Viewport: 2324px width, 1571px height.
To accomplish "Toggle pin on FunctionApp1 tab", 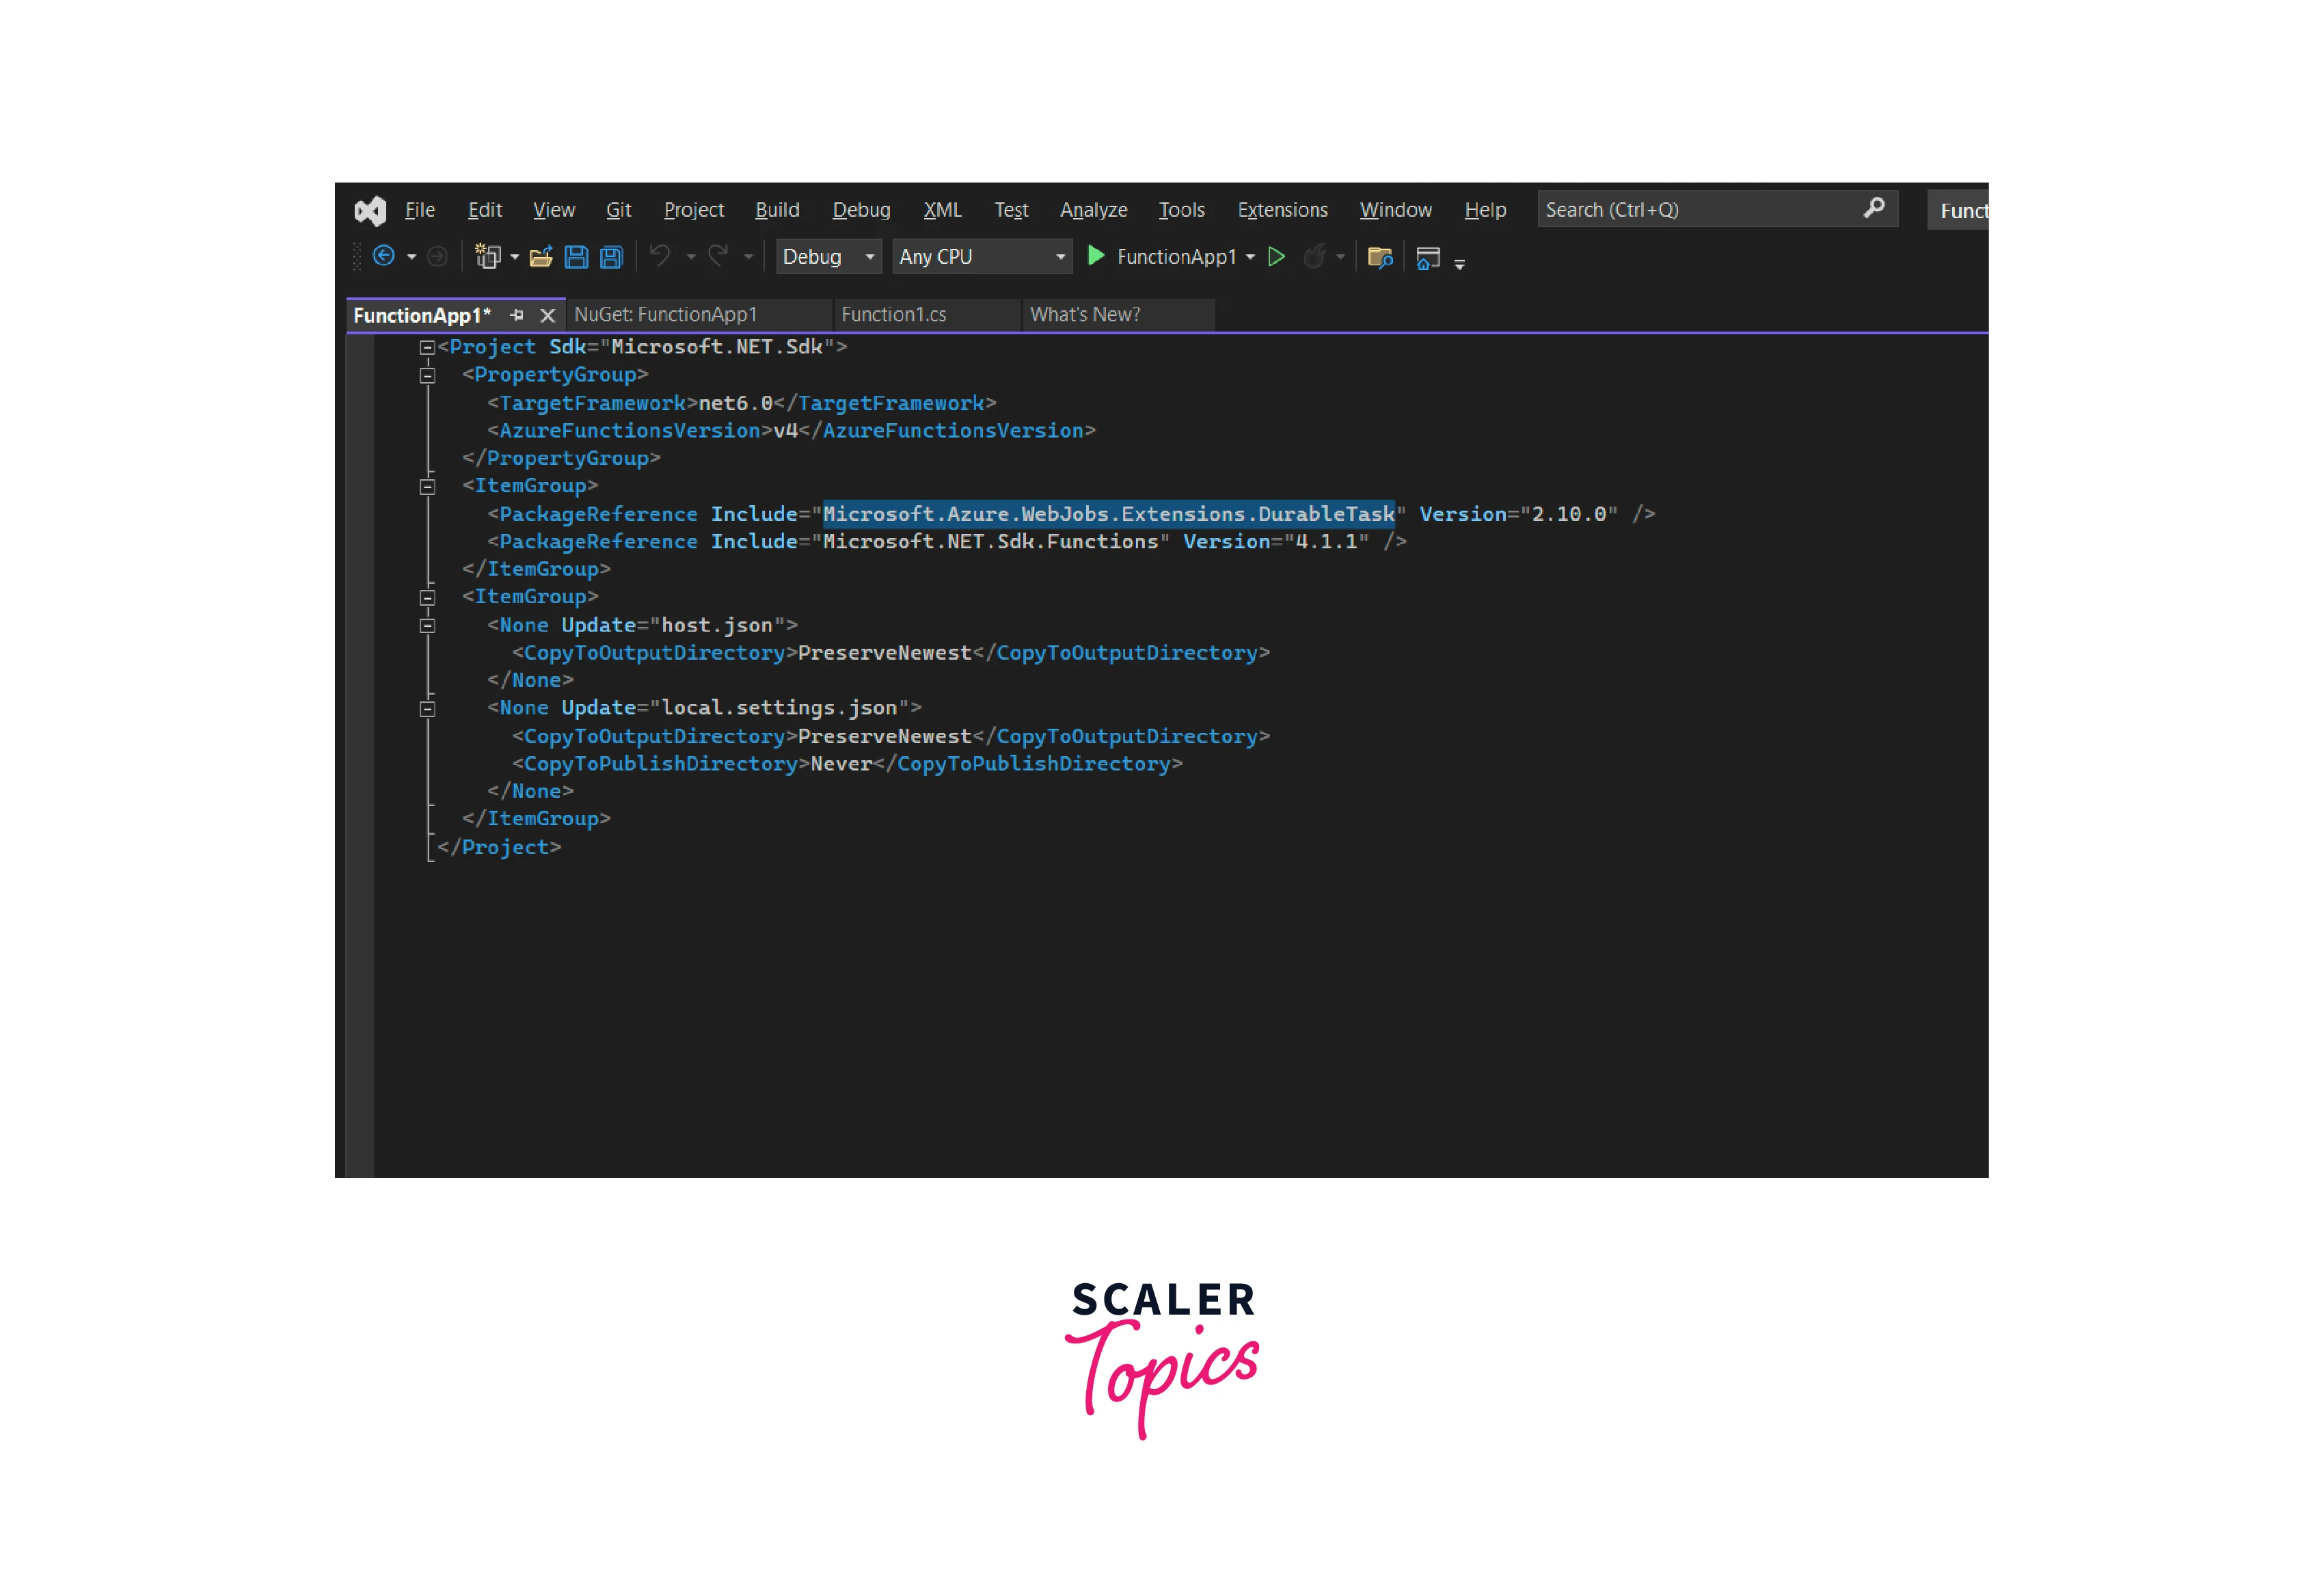I will [516, 315].
